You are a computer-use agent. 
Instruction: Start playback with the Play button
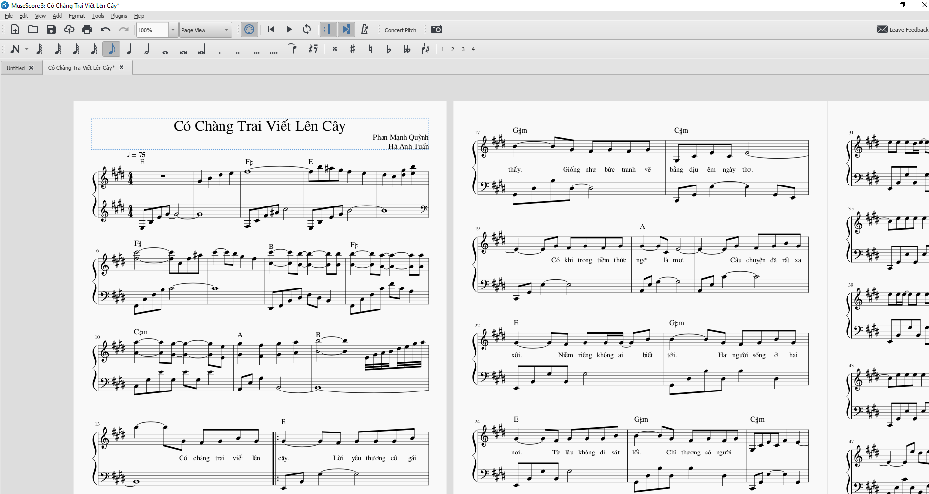[x=289, y=30]
